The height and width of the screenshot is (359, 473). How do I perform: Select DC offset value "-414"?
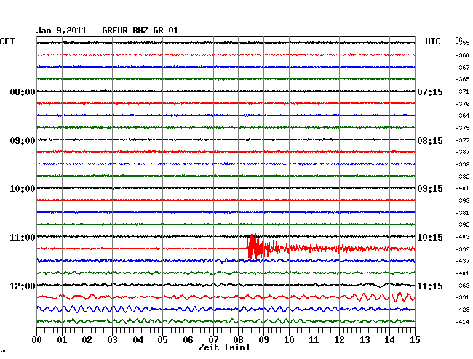[x=462, y=322]
